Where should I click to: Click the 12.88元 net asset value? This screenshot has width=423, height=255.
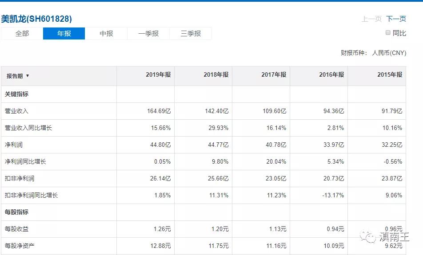coord(160,246)
